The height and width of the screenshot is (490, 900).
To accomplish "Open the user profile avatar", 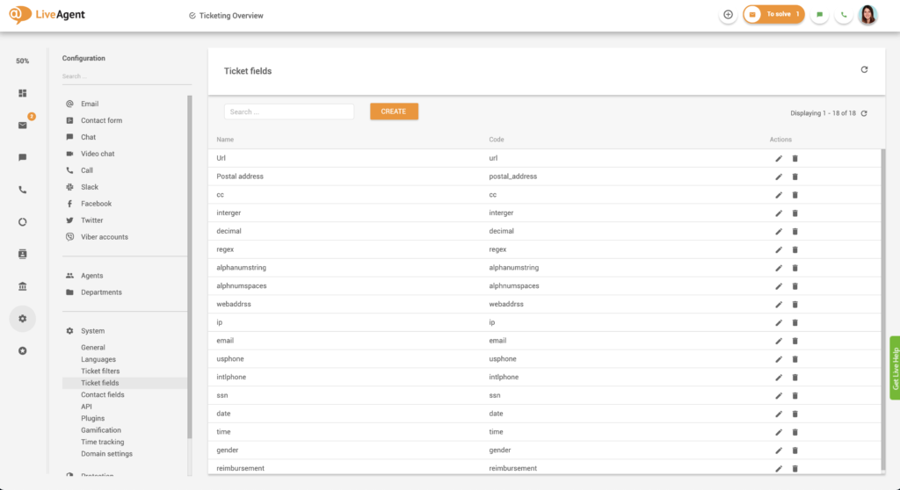I will 867,15.
